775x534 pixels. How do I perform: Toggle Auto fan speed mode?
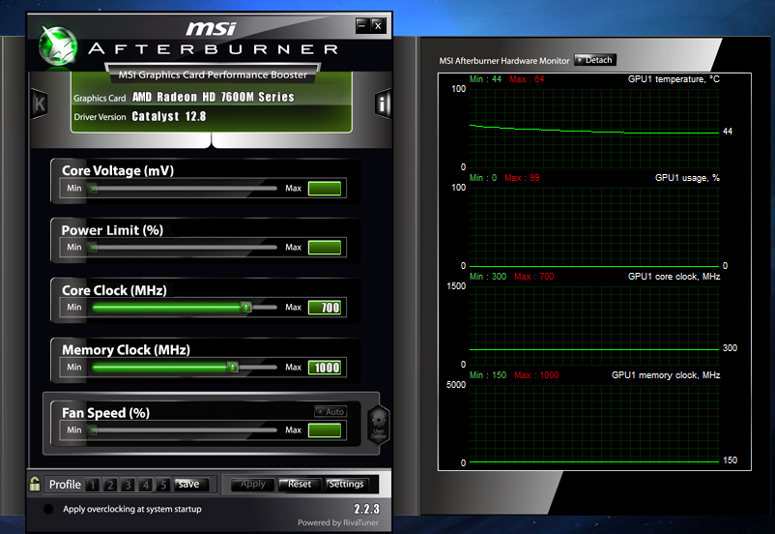[x=330, y=412]
